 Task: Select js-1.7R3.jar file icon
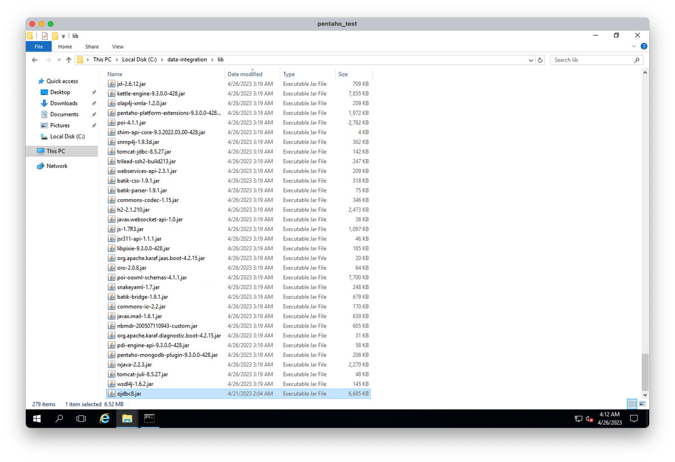(x=111, y=229)
